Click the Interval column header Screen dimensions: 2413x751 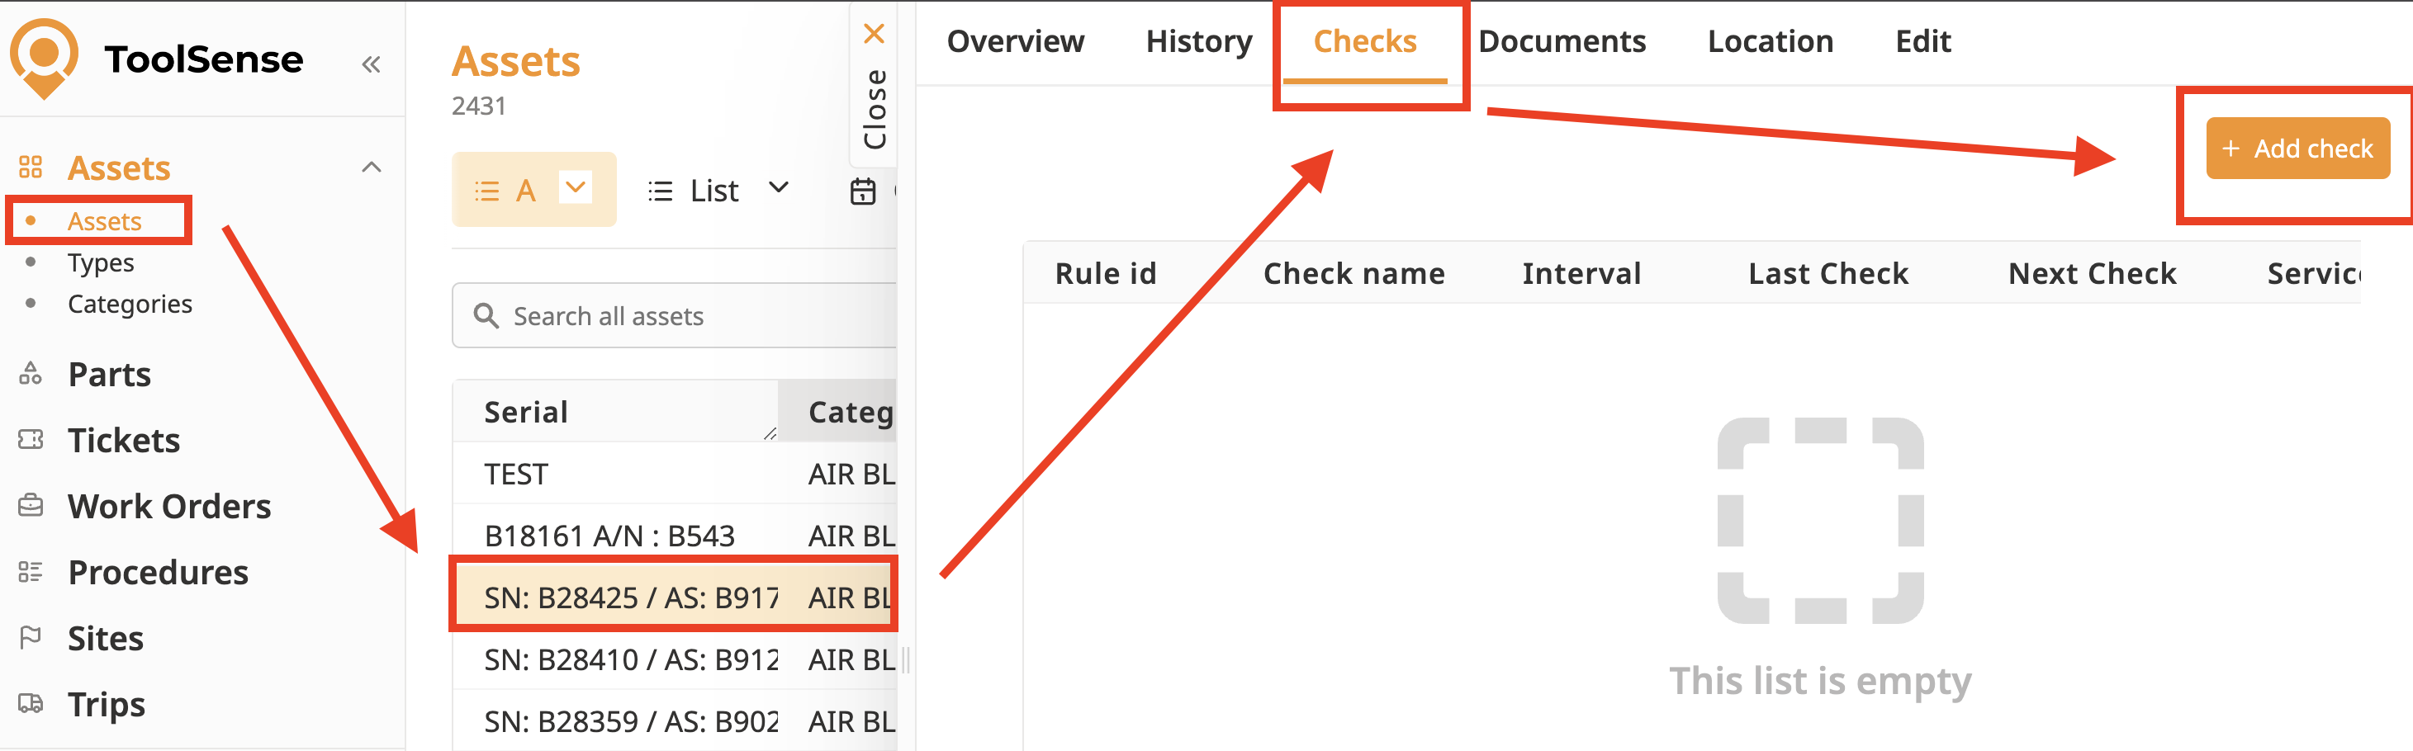[1581, 272]
